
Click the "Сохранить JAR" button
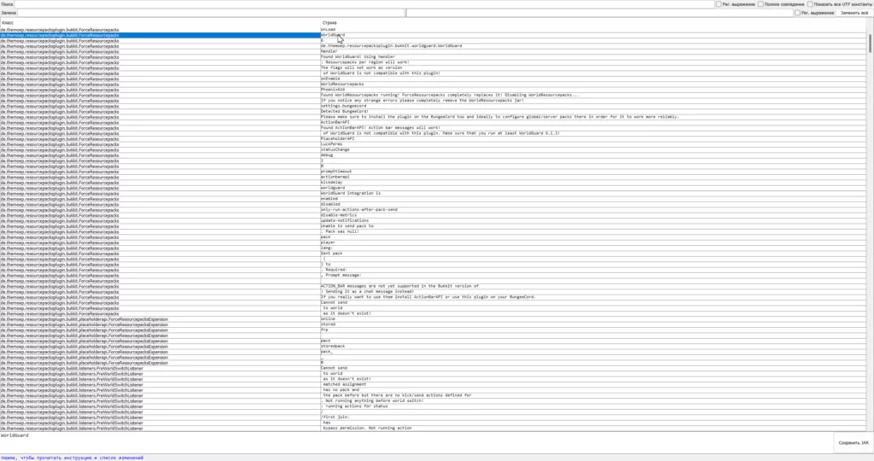click(x=853, y=442)
